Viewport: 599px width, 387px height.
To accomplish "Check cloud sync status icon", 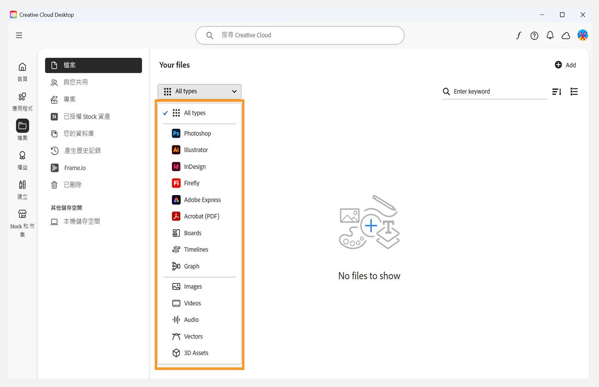I will [x=566, y=36].
